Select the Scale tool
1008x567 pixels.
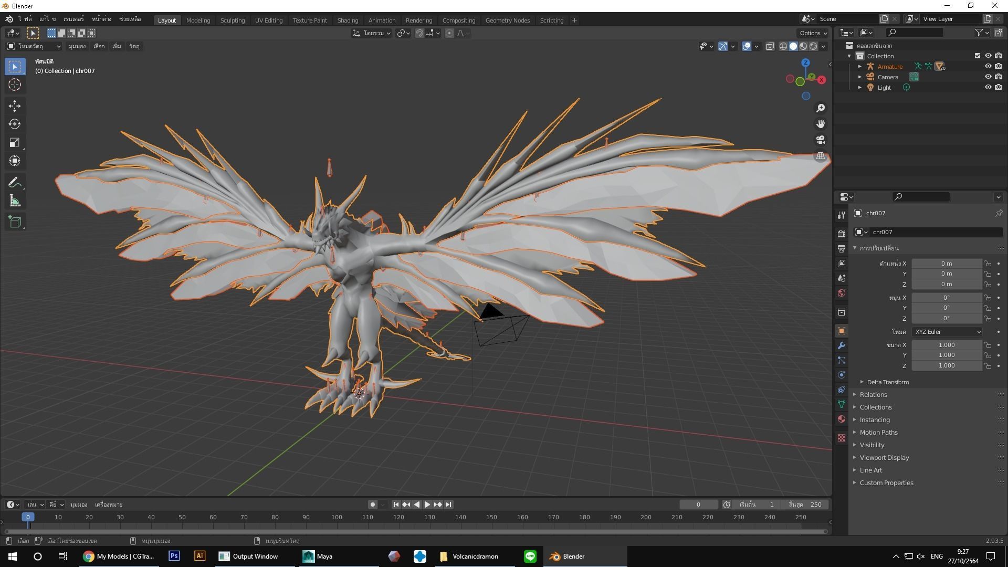coord(15,143)
